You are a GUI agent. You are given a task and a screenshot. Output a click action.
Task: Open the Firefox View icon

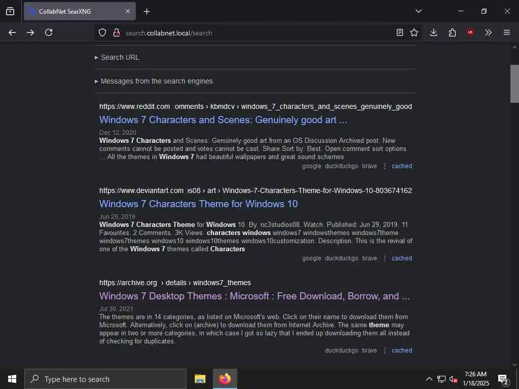(10, 11)
